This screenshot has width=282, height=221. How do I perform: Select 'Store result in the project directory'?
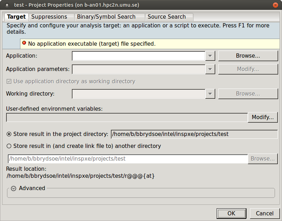[x=9, y=134]
